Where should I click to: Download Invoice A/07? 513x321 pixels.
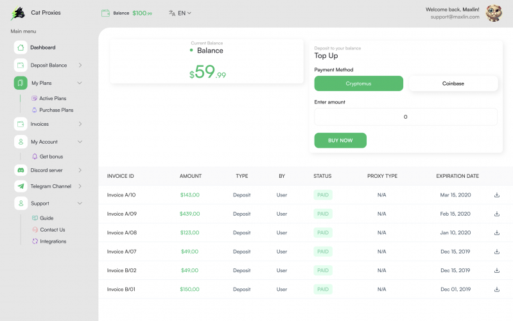pos(497,252)
